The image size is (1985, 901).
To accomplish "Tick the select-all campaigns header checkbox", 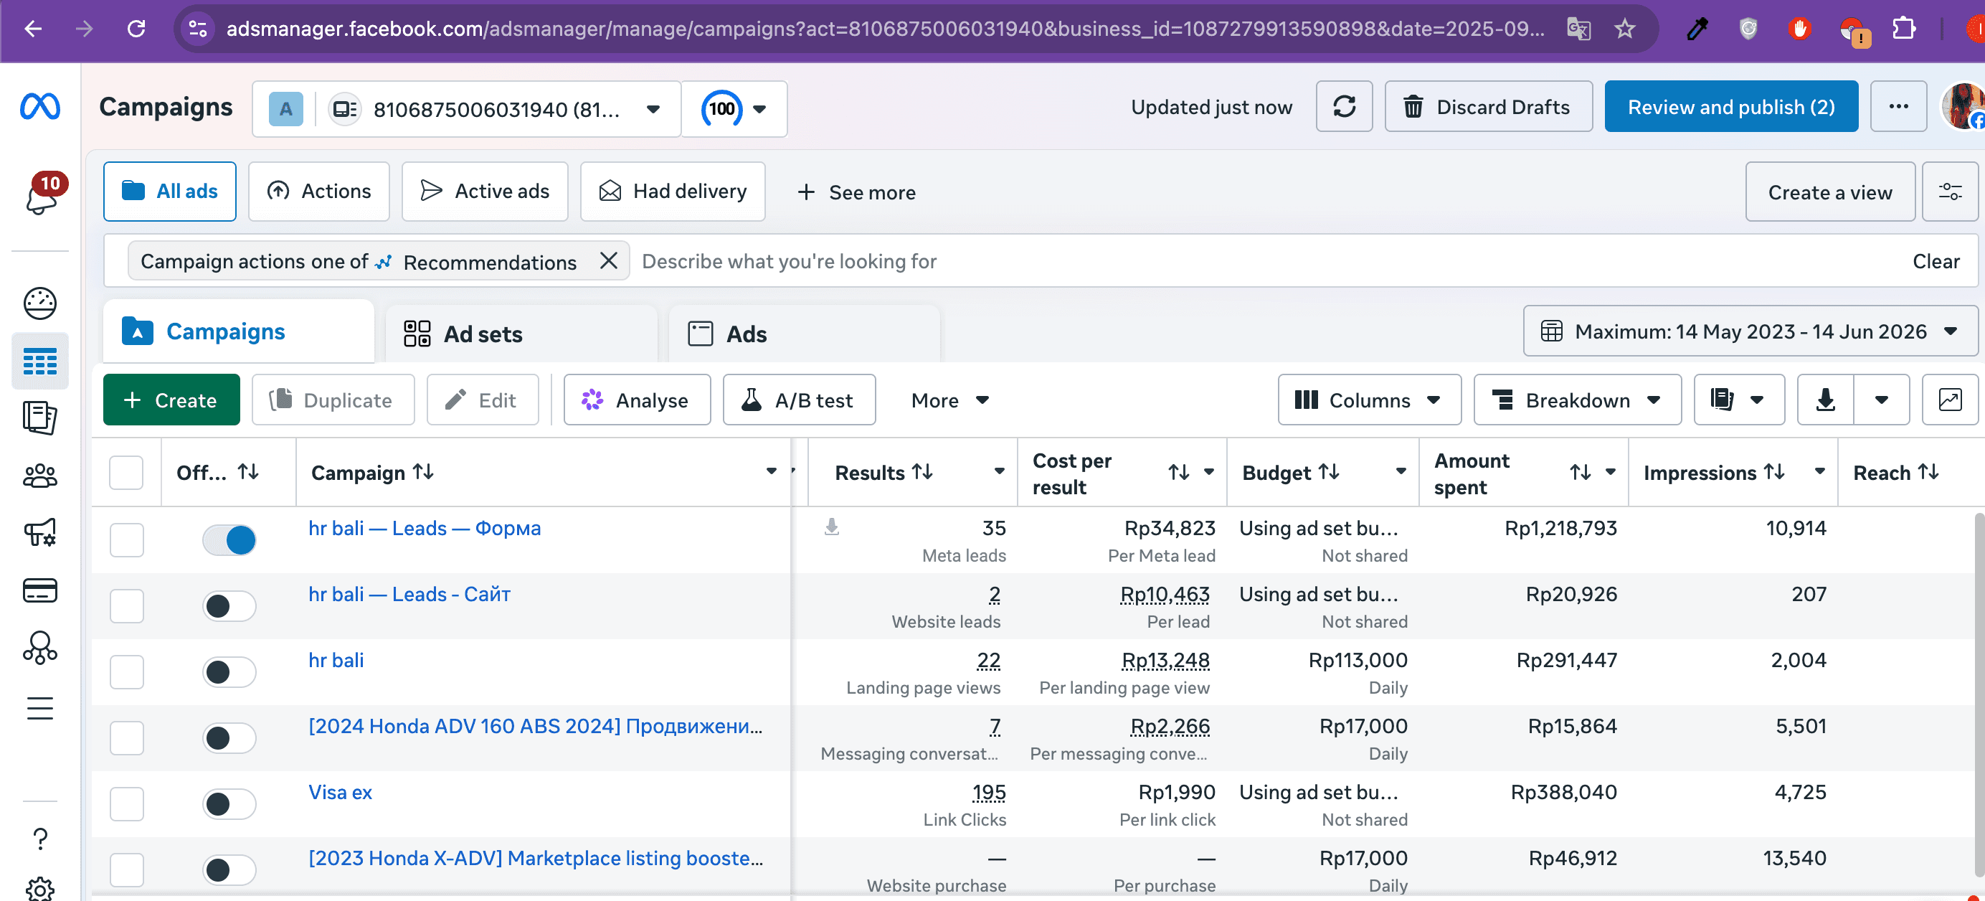I will click(125, 473).
